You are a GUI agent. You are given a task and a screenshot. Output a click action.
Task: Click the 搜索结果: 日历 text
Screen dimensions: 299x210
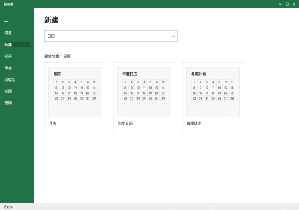(x=57, y=56)
